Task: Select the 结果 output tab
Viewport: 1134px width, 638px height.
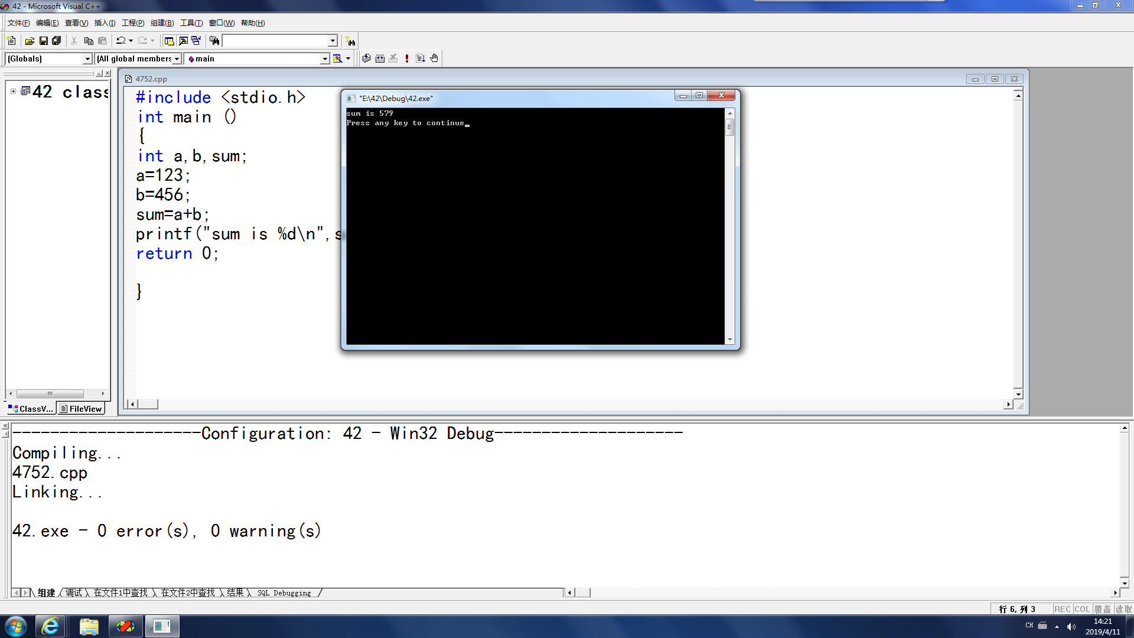Action: point(235,593)
